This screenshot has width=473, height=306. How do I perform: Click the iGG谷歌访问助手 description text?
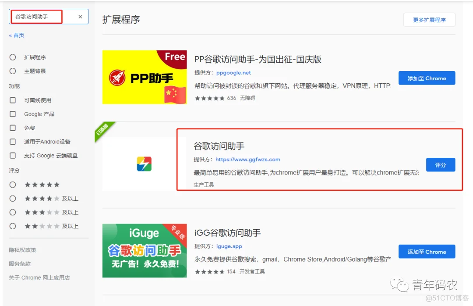[x=293, y=259]
